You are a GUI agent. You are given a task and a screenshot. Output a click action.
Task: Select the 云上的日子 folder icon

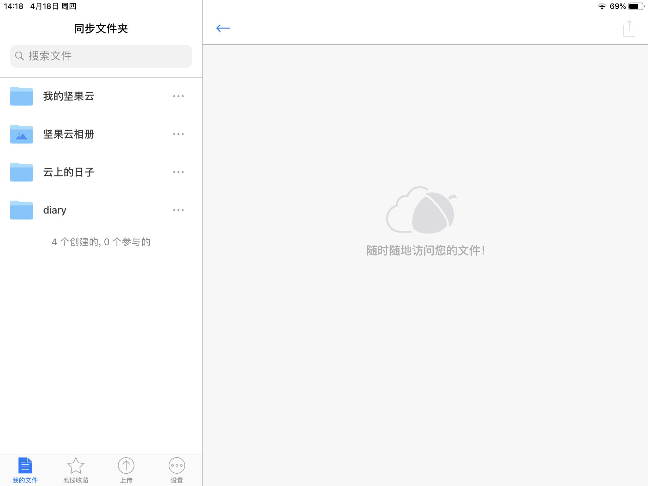(x=21, y=172)
